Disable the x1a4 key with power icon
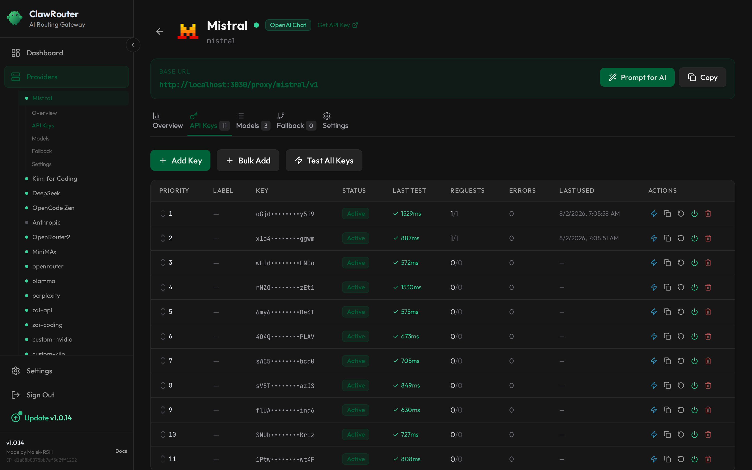Viewport: 752px width, 470px height. click(x=695, y=238)
